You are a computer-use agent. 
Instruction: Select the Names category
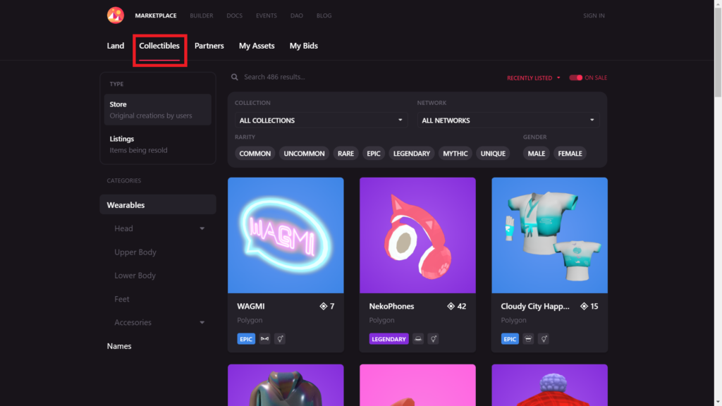pyautogui.click(x=119, y=346)
